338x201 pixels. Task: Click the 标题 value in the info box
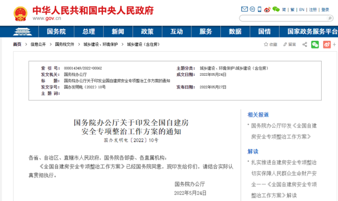[x=117, y=81]
